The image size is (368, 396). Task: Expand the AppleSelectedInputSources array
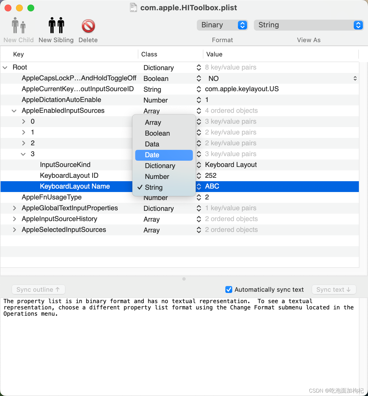(15, 230)
